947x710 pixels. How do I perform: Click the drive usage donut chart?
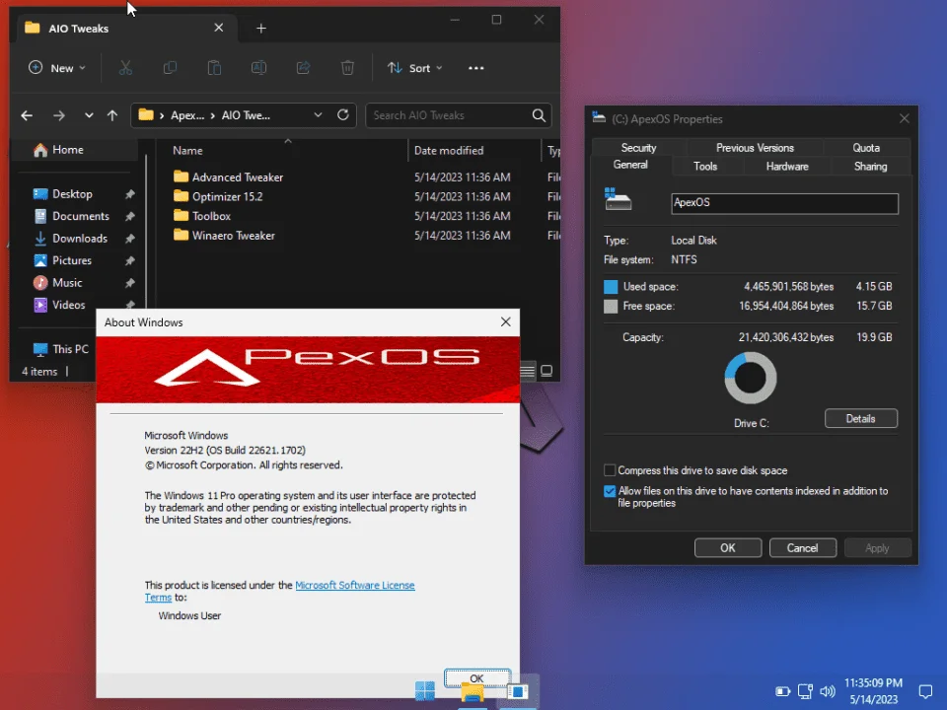[751, 378]
